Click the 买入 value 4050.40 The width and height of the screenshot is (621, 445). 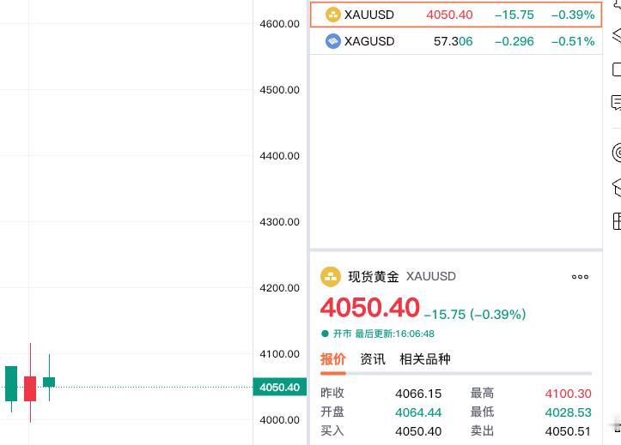(418, 431)
